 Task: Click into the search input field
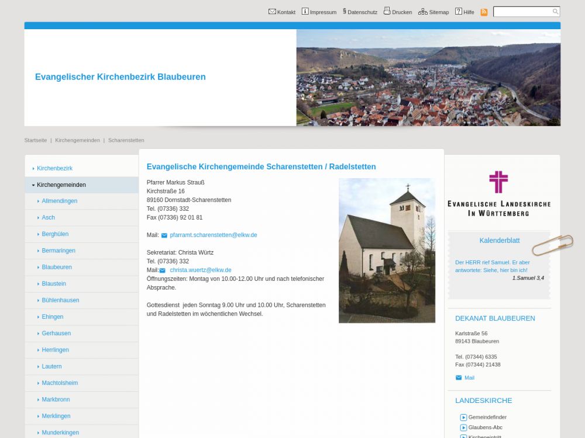point(522,12)
